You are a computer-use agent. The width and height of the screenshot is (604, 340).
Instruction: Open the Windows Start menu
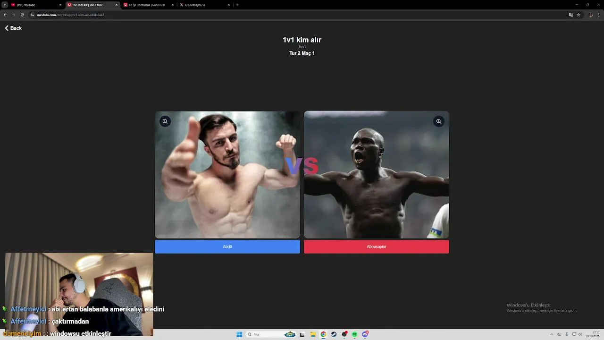click(x=239, y=334)
